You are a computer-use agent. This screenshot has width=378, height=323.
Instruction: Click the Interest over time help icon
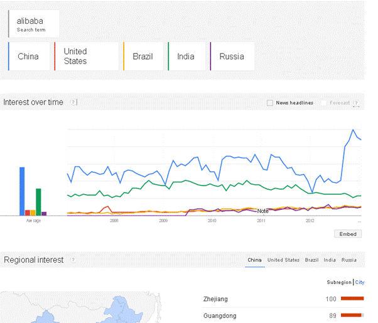[73, 102]
